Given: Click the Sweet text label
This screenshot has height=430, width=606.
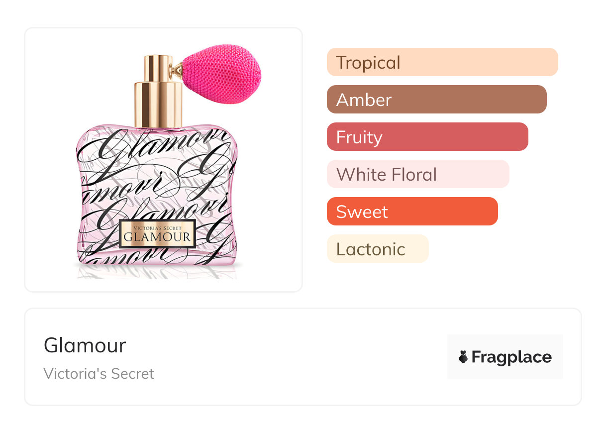Looking at the screenshot, I should click(362, 212).
